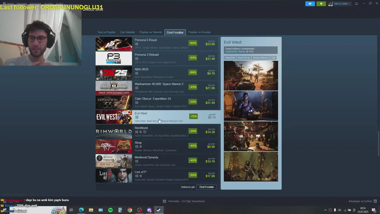The height and width of the screenshot is (214, 380).
Task: Open the Steam announcements megaphone button
Action: [x=310, y=4]
